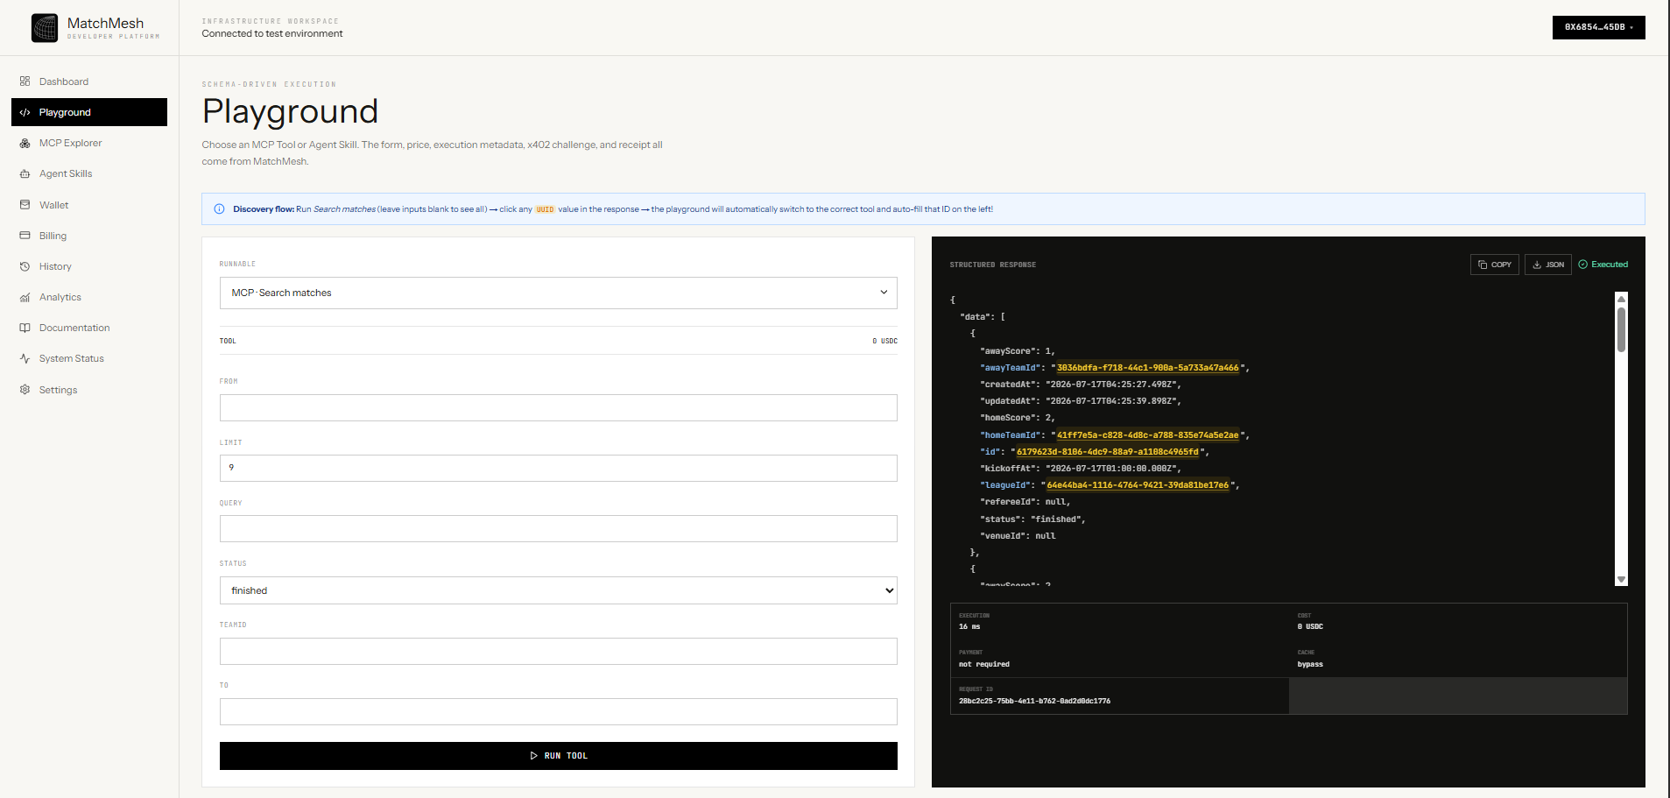Image resolution: width=1670 pixels, height=798 pixels.
Task: Click the response panel scrollbar thumb
Action: tap(1621, 329)
